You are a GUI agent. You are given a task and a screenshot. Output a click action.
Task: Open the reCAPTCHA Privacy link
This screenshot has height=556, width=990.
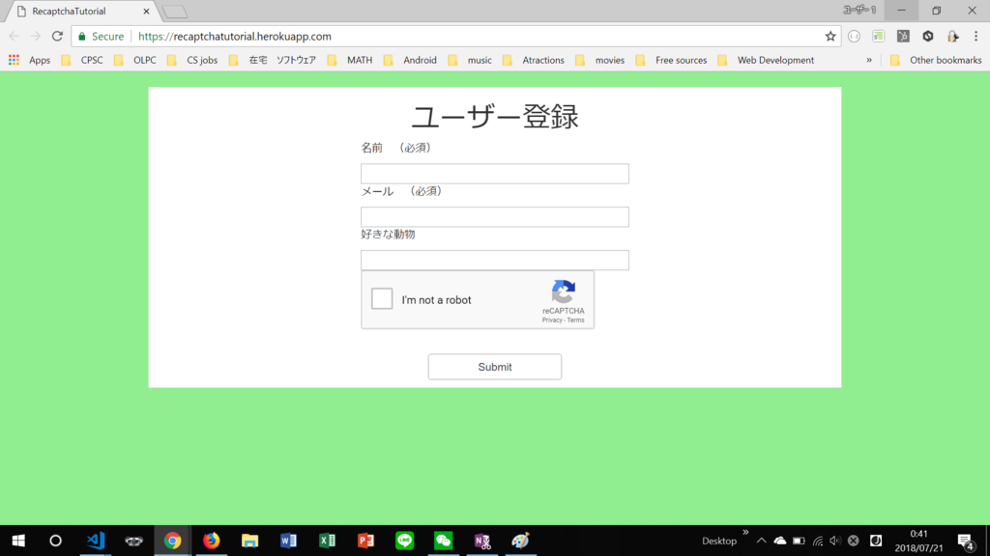pyautogui.click(x=553, y=321)
